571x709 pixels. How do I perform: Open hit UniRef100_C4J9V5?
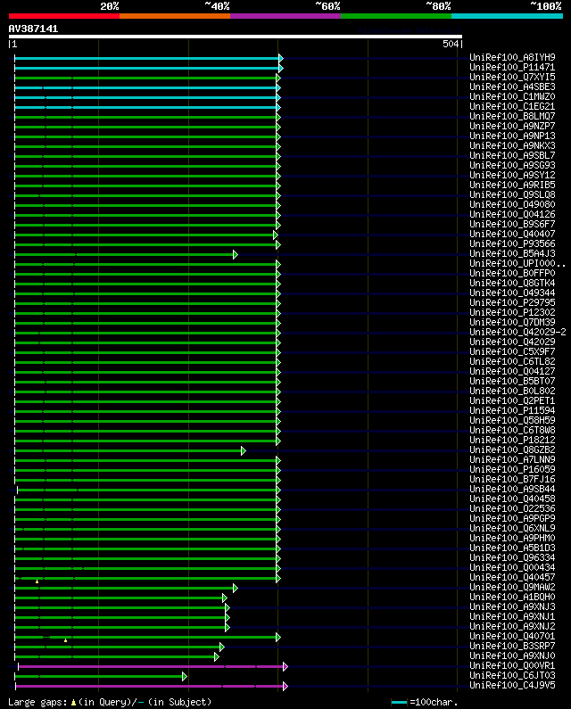512,686
